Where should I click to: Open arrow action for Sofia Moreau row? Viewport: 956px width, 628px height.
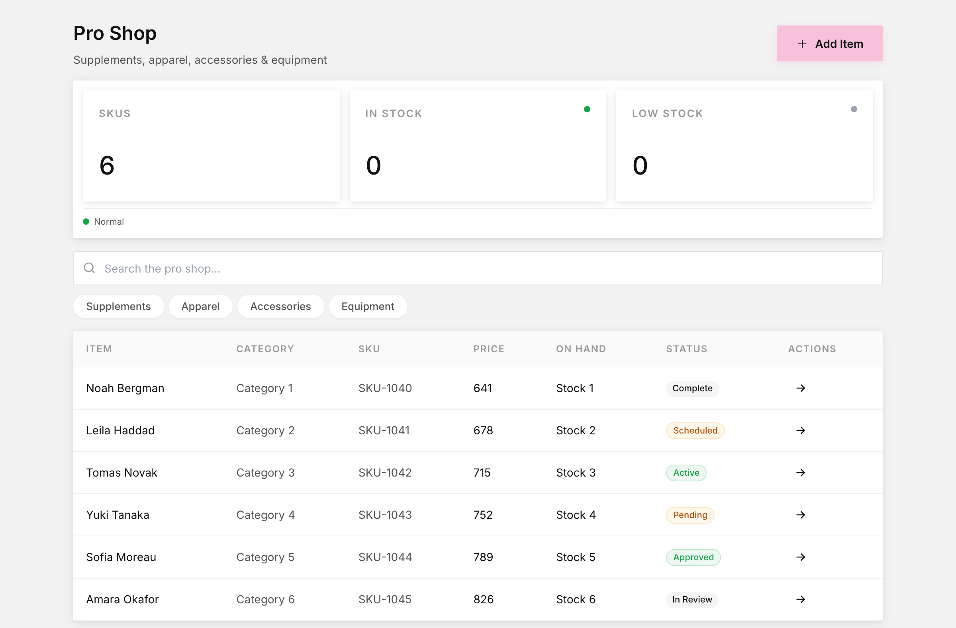[800, 557]
